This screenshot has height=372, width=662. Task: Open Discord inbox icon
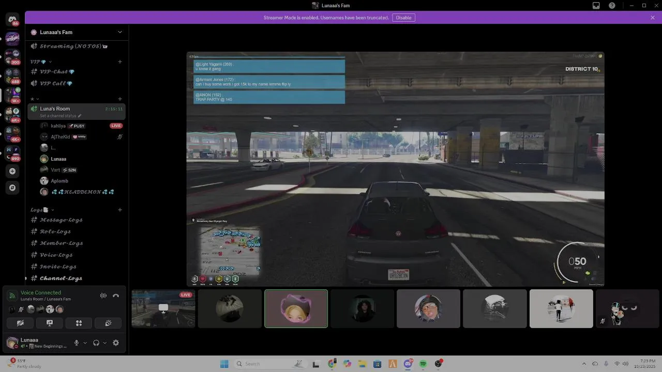(x=596, y=6)
